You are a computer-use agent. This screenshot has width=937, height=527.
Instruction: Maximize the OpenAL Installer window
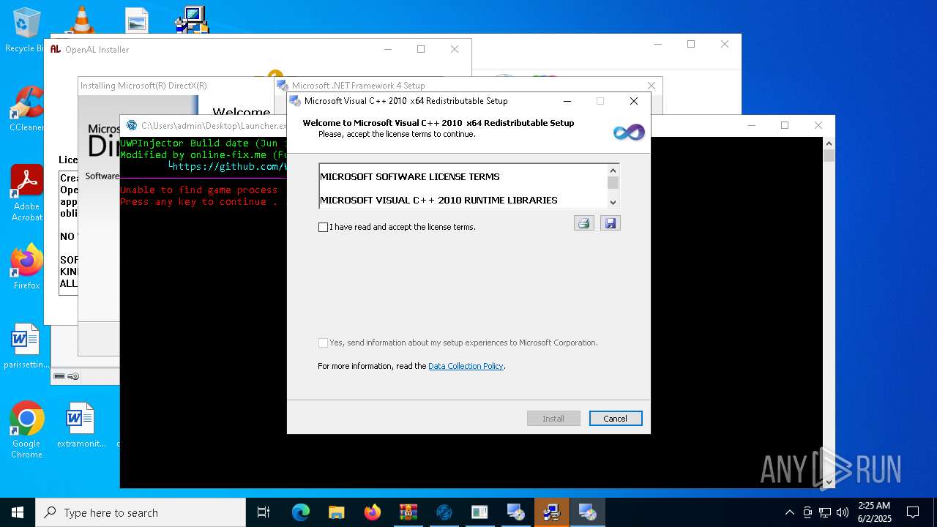coord(421,49)
